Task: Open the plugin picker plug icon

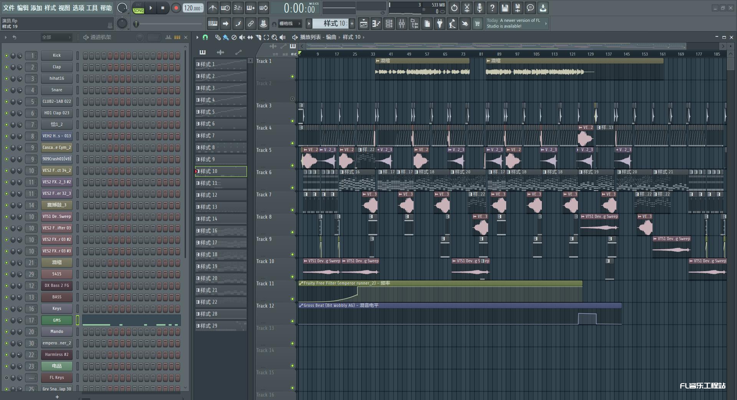Action: point(440,24)
